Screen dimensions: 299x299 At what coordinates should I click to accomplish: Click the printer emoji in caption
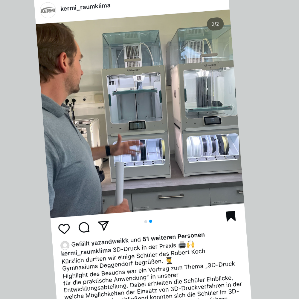182,245
